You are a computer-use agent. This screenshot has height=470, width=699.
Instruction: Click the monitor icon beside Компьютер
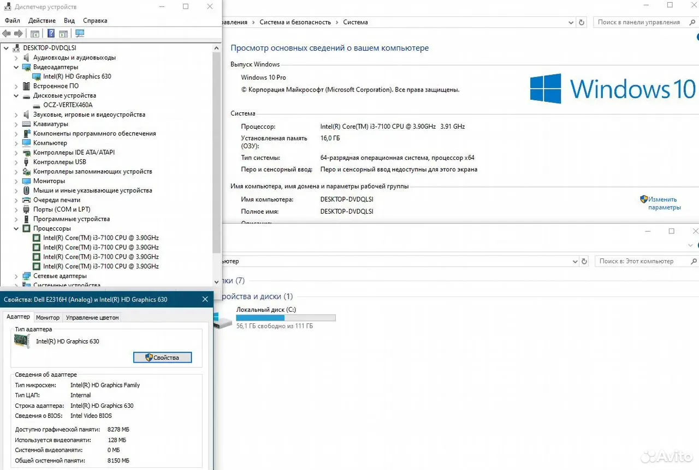click(x=27, y=143)
